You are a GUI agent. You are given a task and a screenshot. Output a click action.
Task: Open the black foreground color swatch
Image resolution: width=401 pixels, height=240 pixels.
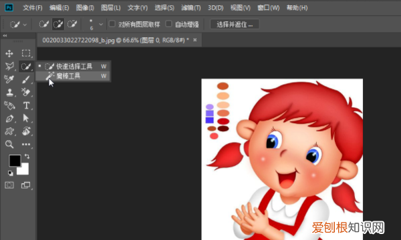pyautogui.click(x=15, y=161)
